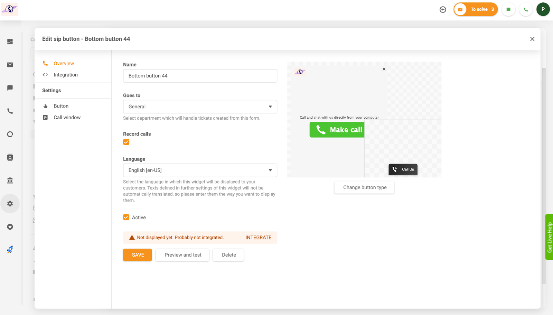Toggle the Active checkbox

click(126, 217)
